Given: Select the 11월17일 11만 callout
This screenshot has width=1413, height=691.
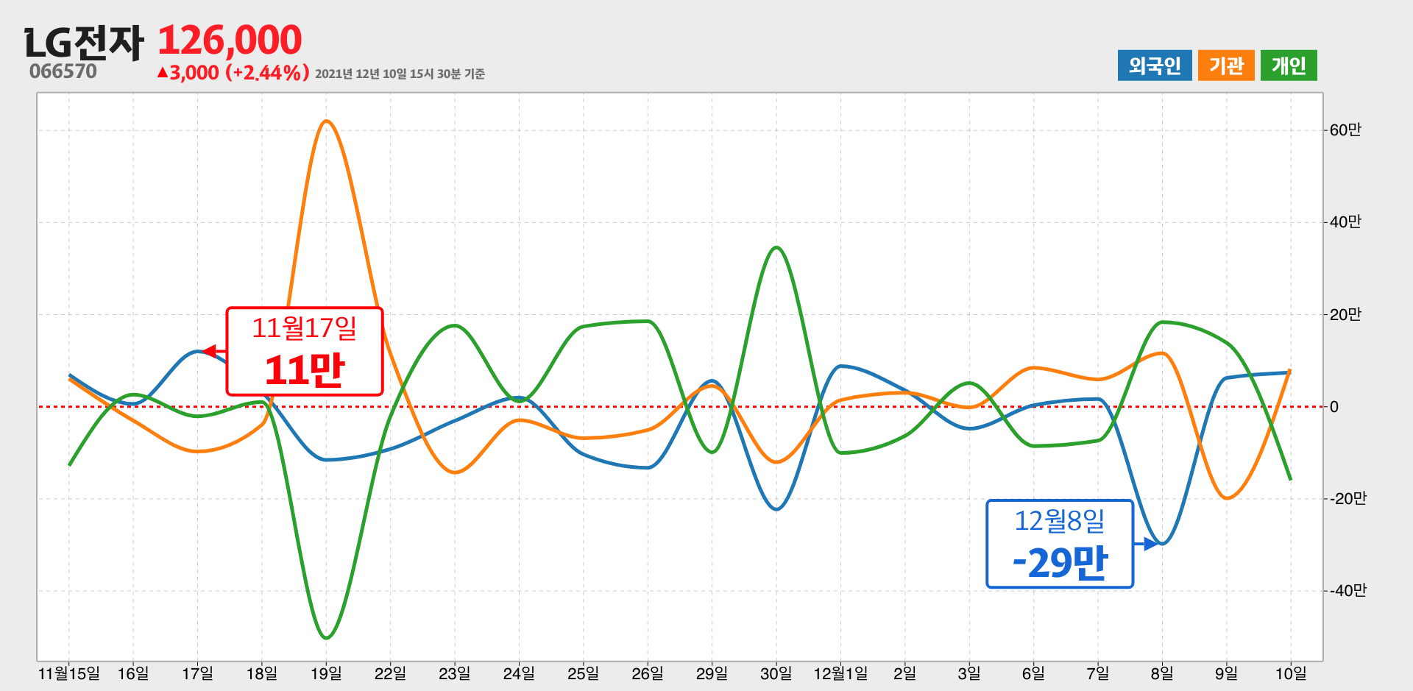Looking at the screenshot, I should pos(305,351).
